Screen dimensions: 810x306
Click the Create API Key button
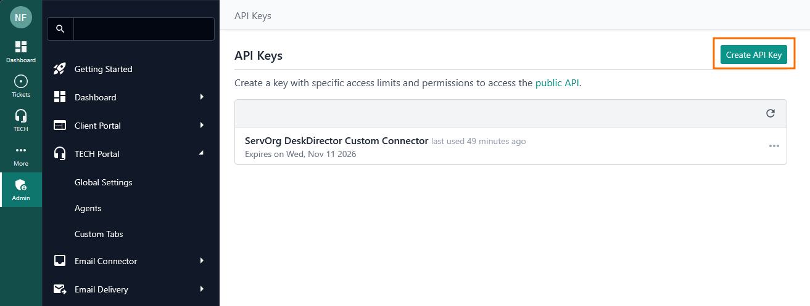coord(753,55)
